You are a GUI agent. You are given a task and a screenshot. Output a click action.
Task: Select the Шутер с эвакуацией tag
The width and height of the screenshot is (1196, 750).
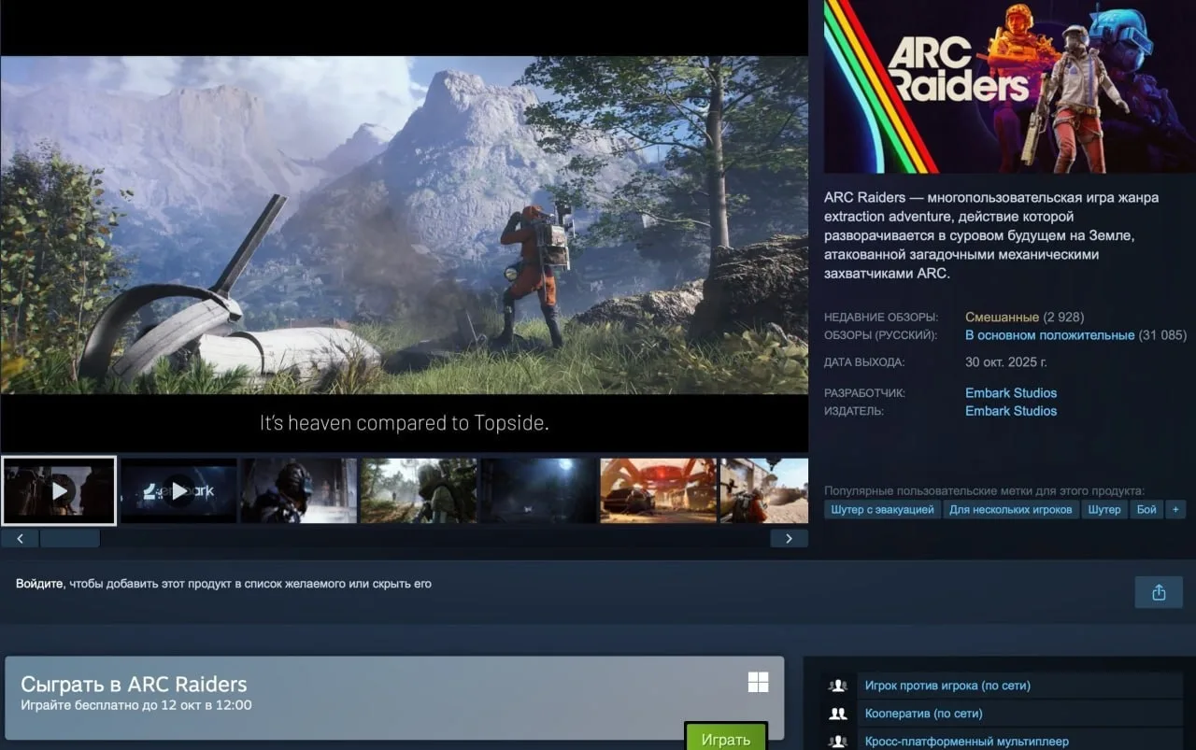click(882, 510)
